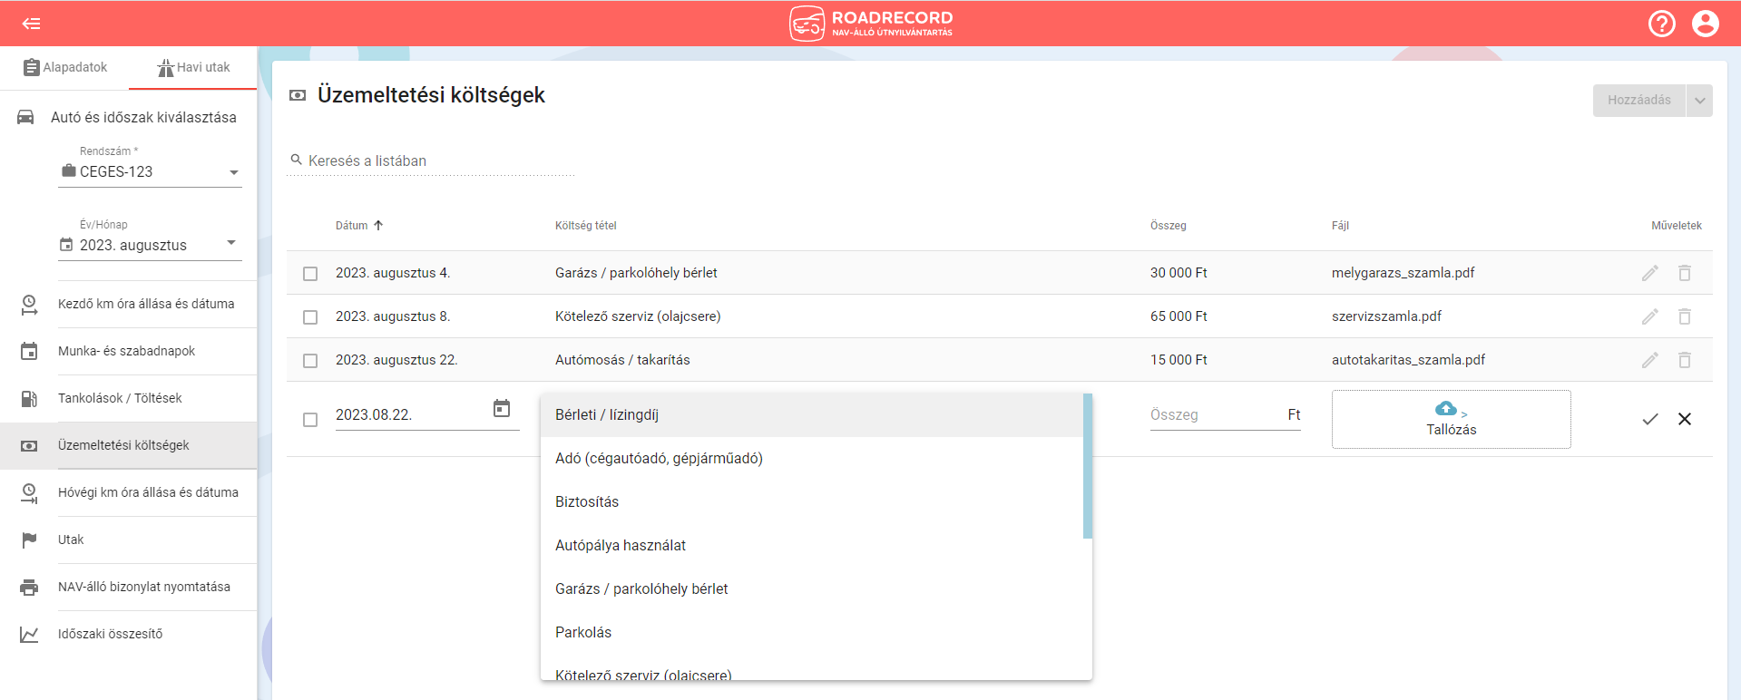
Task: Click the Utak flag icon
Action: 29,540
